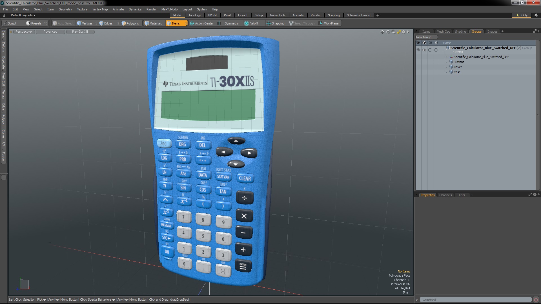
Task: Open viewport settings gear icon
Action: click(x=403, y=32)
